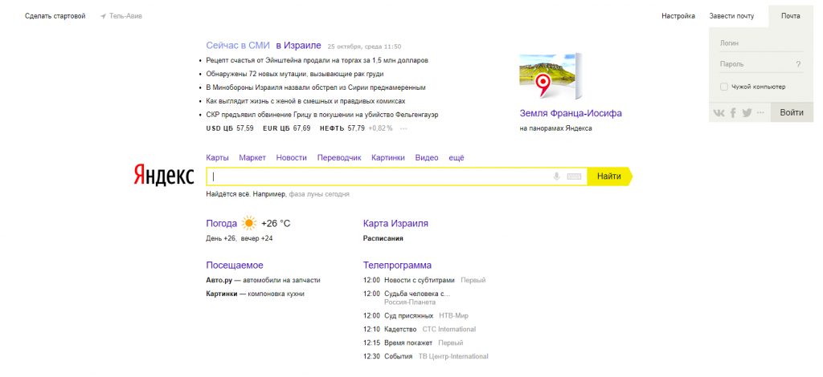Click the sun weather icon
The image size is (823, 377).
pos(249,224)
